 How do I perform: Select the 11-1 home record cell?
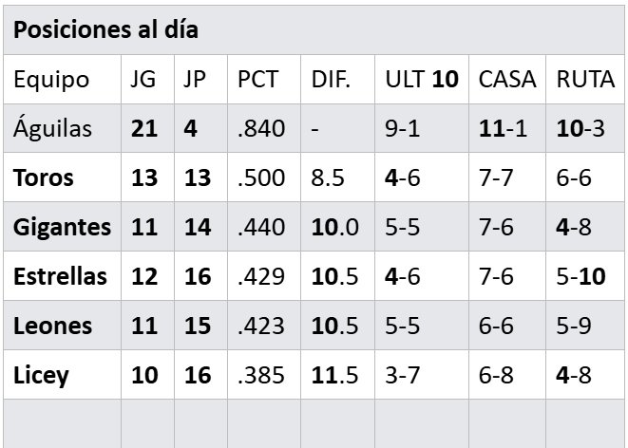click(x=503, y=128)
